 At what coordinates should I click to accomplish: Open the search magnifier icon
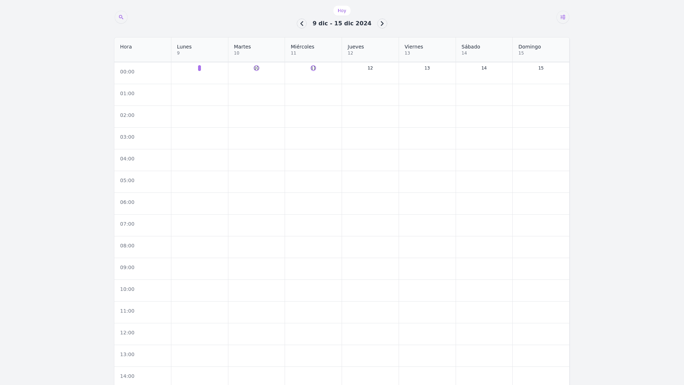click(121, 17)
